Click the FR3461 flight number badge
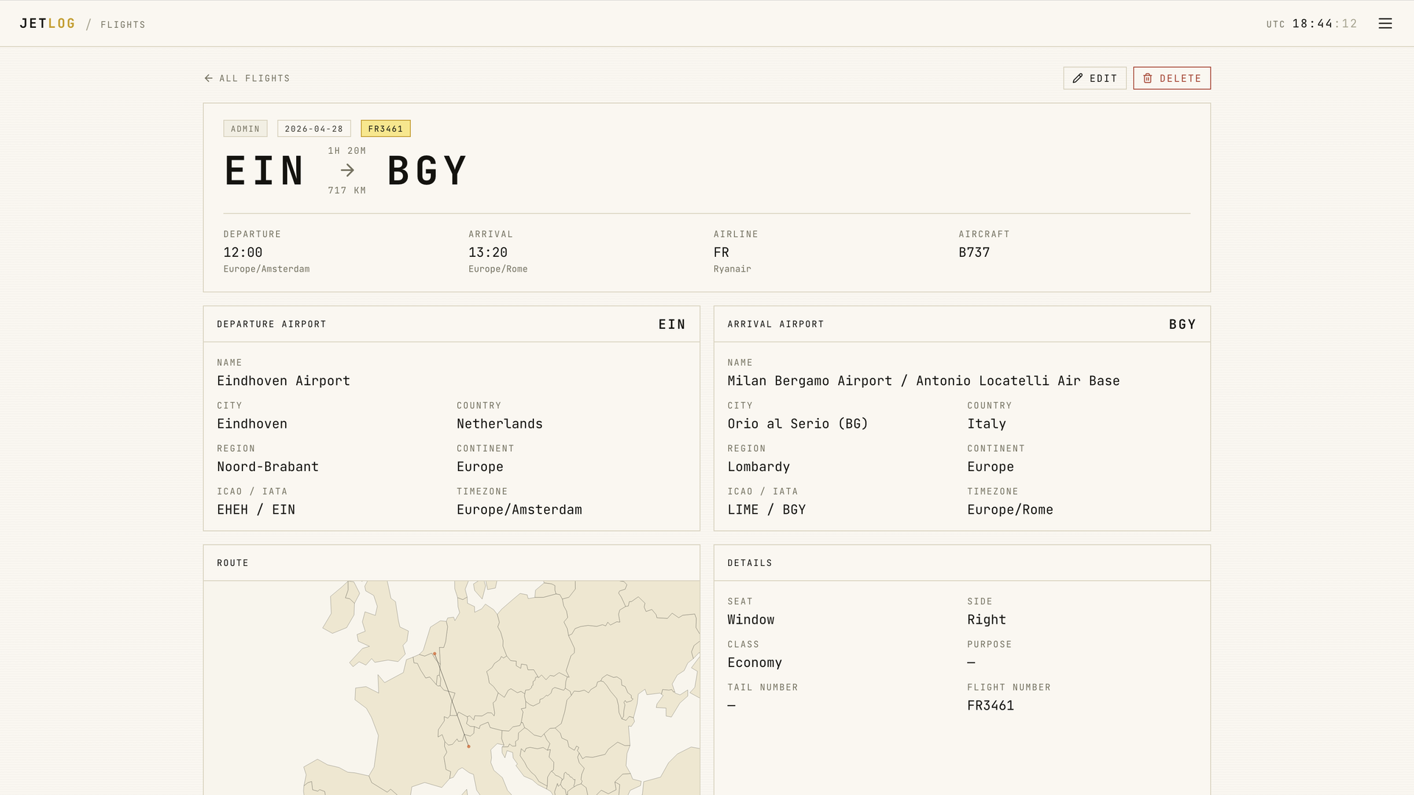Image resolution: width=1414 pixels, height=795 pixels. [386, 129]
